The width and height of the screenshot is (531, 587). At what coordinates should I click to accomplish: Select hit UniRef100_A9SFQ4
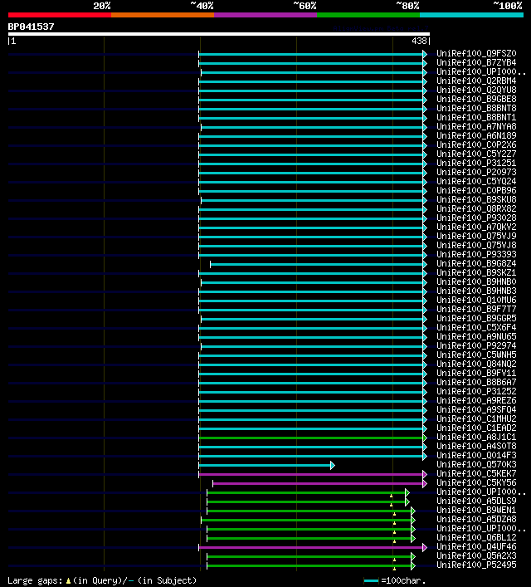click(476, 409)
